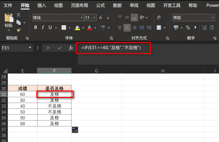Viewport: 219px width, 142px height.
Task: Increase indent
Action: pyautogui.click(x=149, y=27)
